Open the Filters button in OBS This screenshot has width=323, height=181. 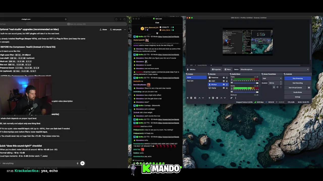(x=228, y=69)
